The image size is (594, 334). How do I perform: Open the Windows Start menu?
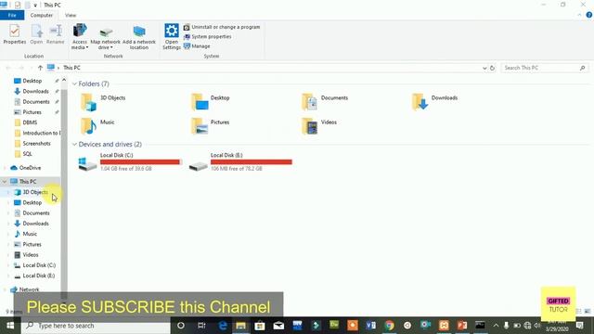(x=10, y=326)
